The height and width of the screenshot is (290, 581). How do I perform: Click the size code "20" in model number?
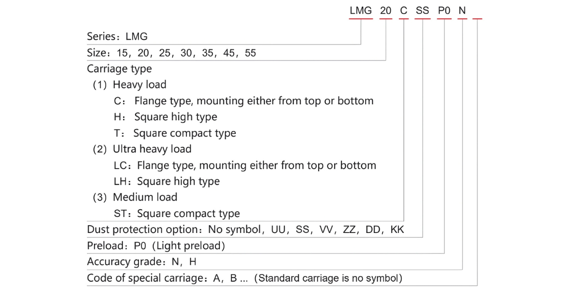(x=386, y=10)
